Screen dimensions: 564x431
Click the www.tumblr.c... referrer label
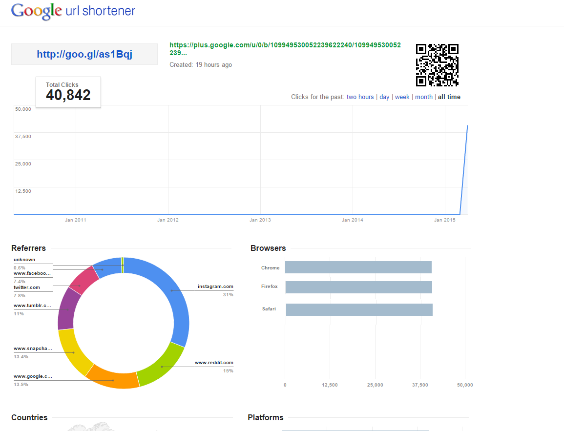coord(32,306)
